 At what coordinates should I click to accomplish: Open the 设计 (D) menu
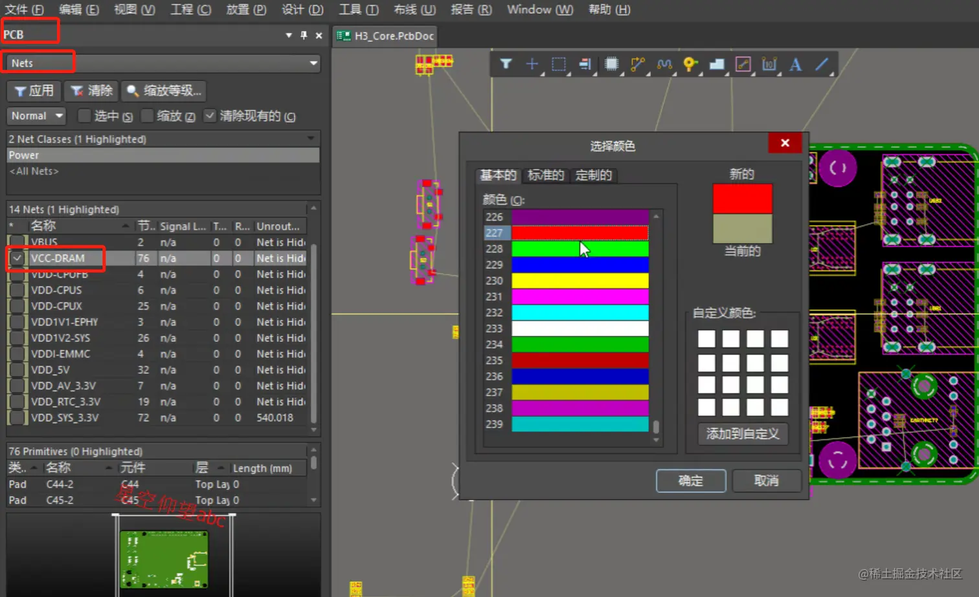[x=302, y=10]
